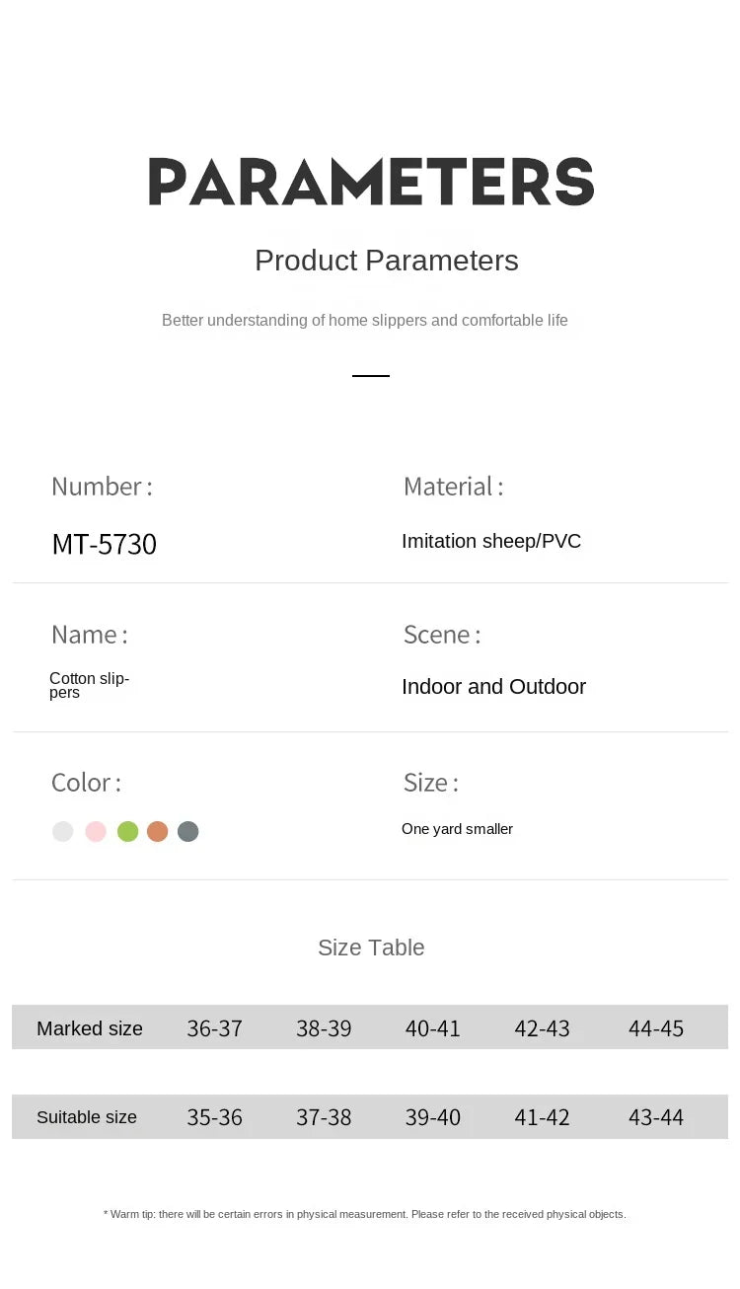Click suitable size 35-36
The image size is (740, 1289).
pyautogui.click(x=215, y=1117)
